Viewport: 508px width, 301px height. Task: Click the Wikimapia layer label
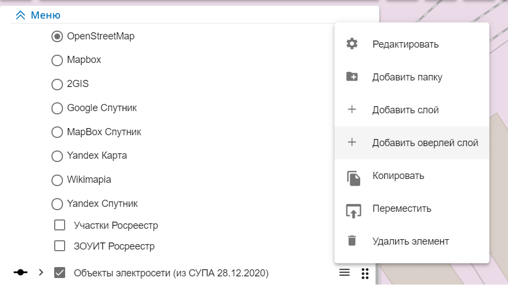[x=89, y=180]
